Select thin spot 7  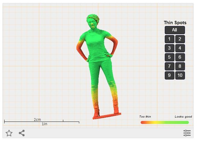(x=170, y=66)
